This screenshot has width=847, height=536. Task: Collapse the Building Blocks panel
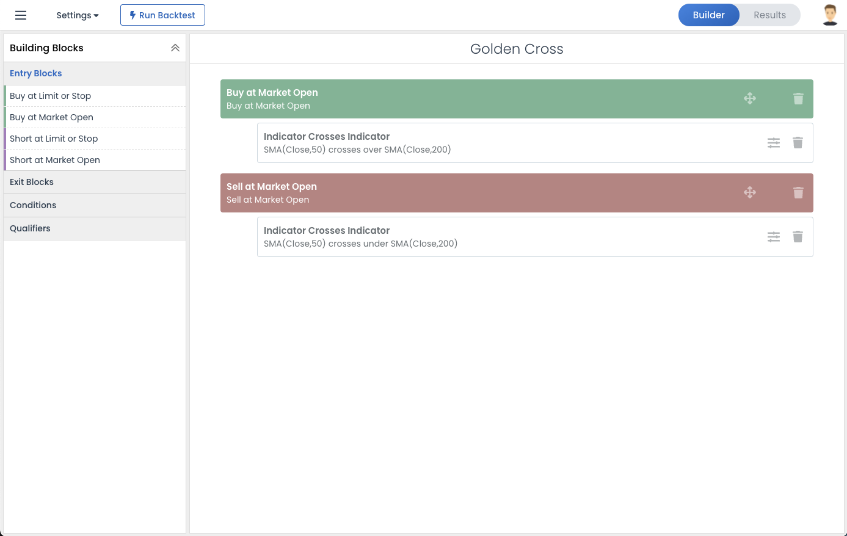175,48
